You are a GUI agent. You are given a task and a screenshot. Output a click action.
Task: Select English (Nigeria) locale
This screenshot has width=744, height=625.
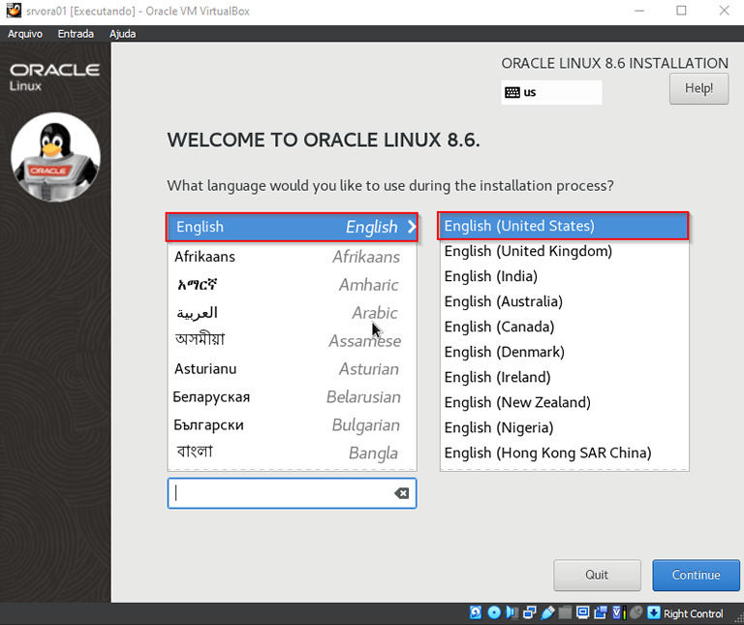coord(564,427)
